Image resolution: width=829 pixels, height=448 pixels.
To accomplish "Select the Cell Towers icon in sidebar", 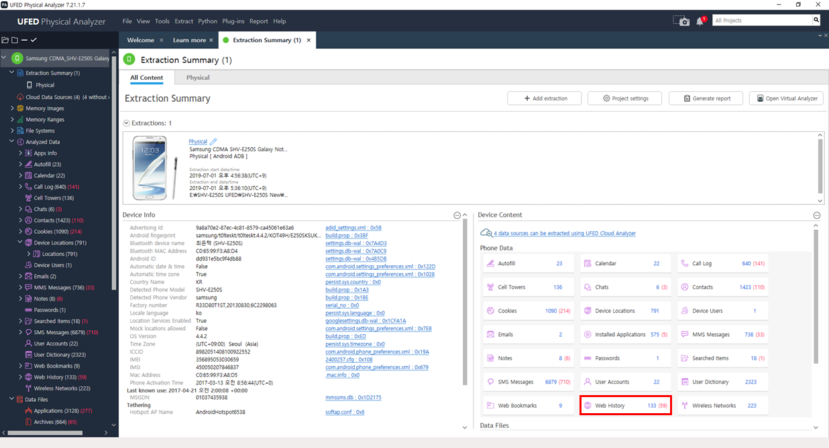I will click(x=28, y=198).
